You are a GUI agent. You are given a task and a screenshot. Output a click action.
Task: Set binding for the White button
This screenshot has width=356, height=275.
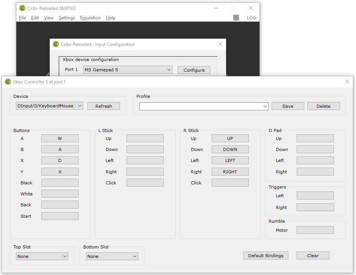[60, 193]
